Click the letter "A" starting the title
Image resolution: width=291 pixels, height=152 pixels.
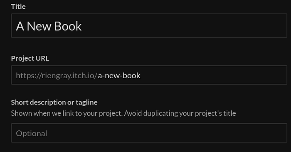click(x=20, y=26)
